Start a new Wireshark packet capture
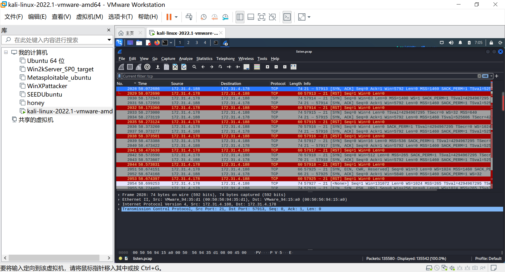The width and height of the screenshot is (505, 272). pos(121,67)
